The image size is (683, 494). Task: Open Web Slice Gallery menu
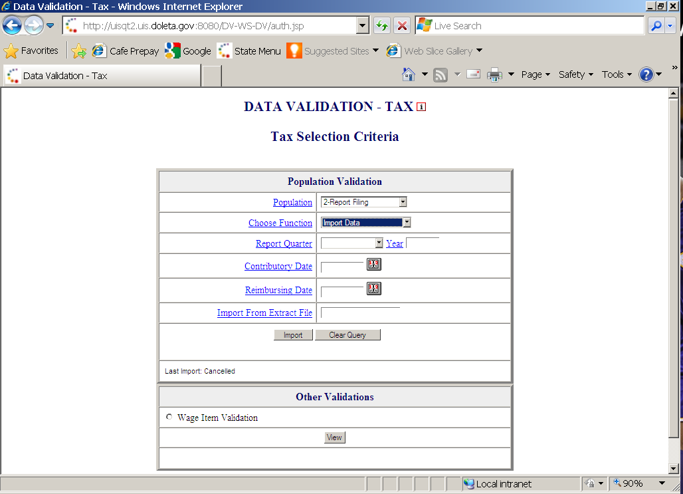point(435,51)
